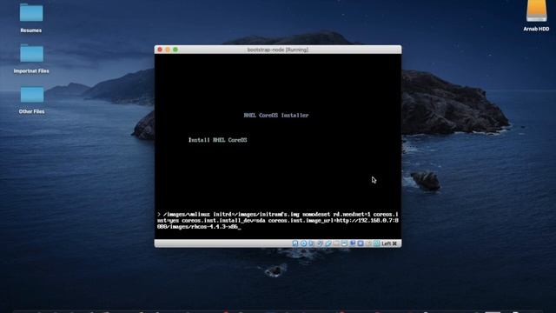The width and height of the screenshot is (556, 313).
Task: Click the recording indicator icon
Action: pyautogui.click(x=353, y=243)
